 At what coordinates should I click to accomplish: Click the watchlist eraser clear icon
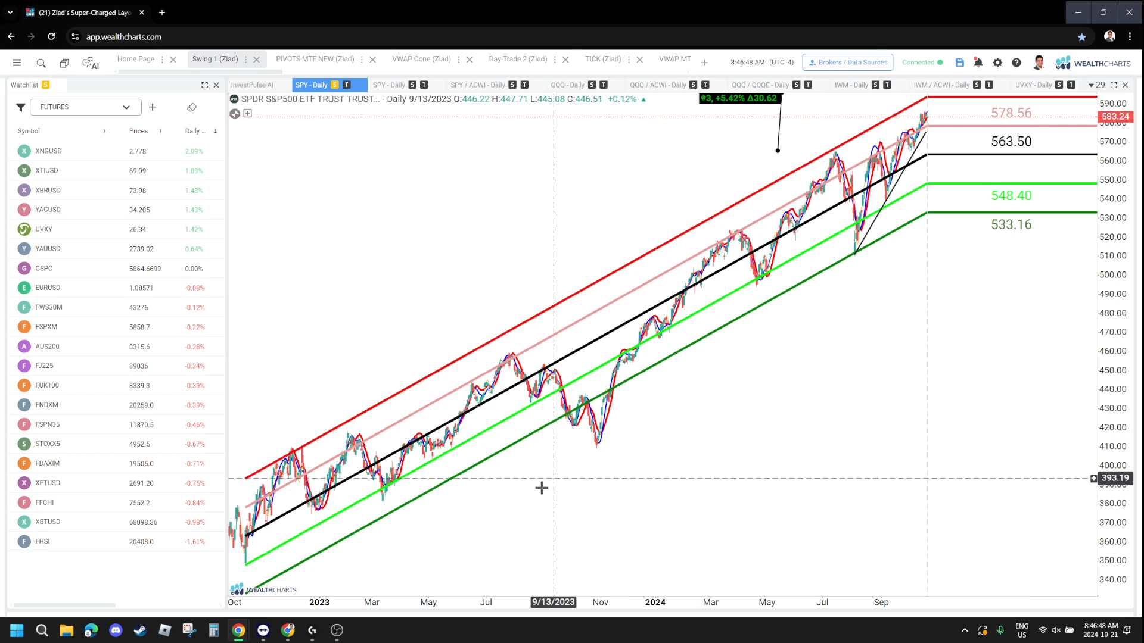192,107
